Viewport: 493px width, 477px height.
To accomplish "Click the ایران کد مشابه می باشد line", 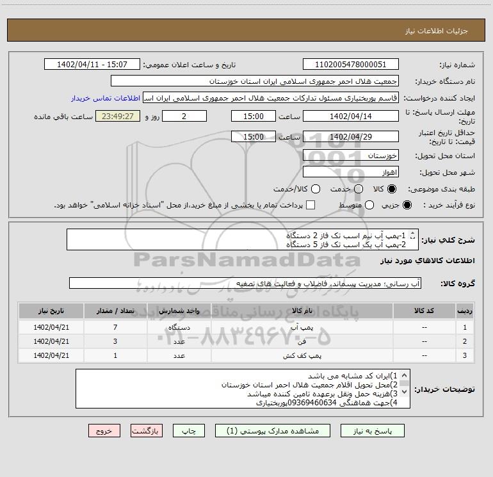I will (x=353, y=376).
